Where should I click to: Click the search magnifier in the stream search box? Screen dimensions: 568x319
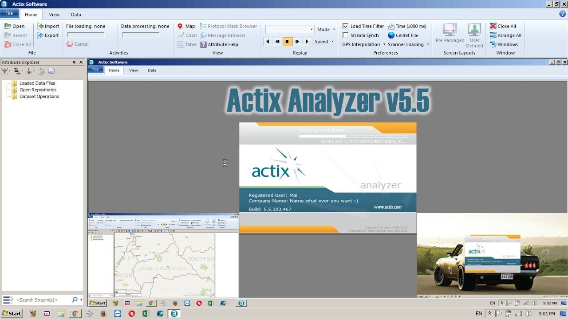pyautogui.click(x=75, y=300)
